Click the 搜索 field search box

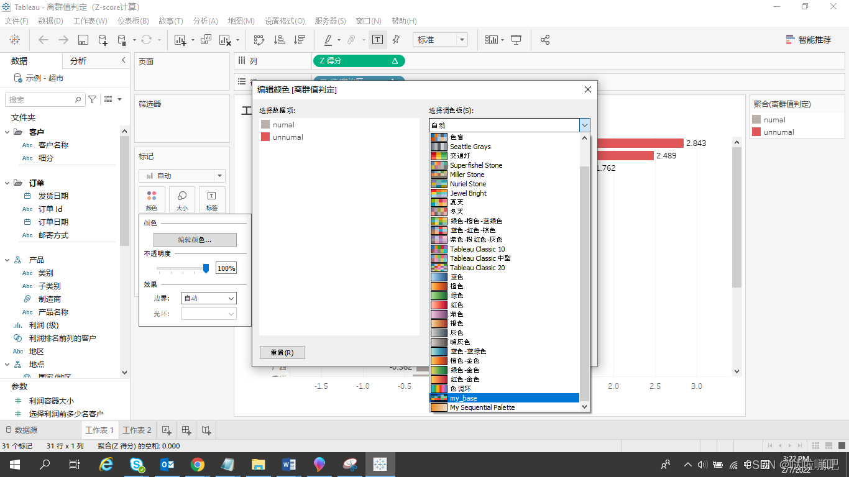(x=45, y=99)
